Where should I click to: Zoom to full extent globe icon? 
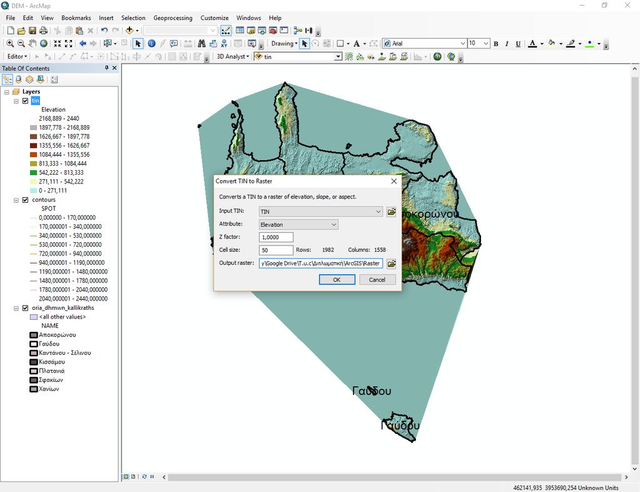[44, 44]
